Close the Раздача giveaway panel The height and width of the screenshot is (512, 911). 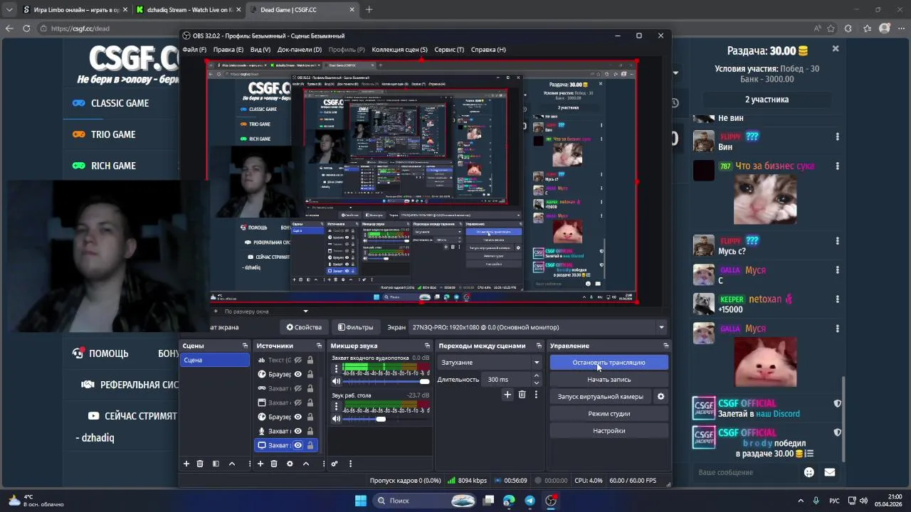click(x=836, y=49)
